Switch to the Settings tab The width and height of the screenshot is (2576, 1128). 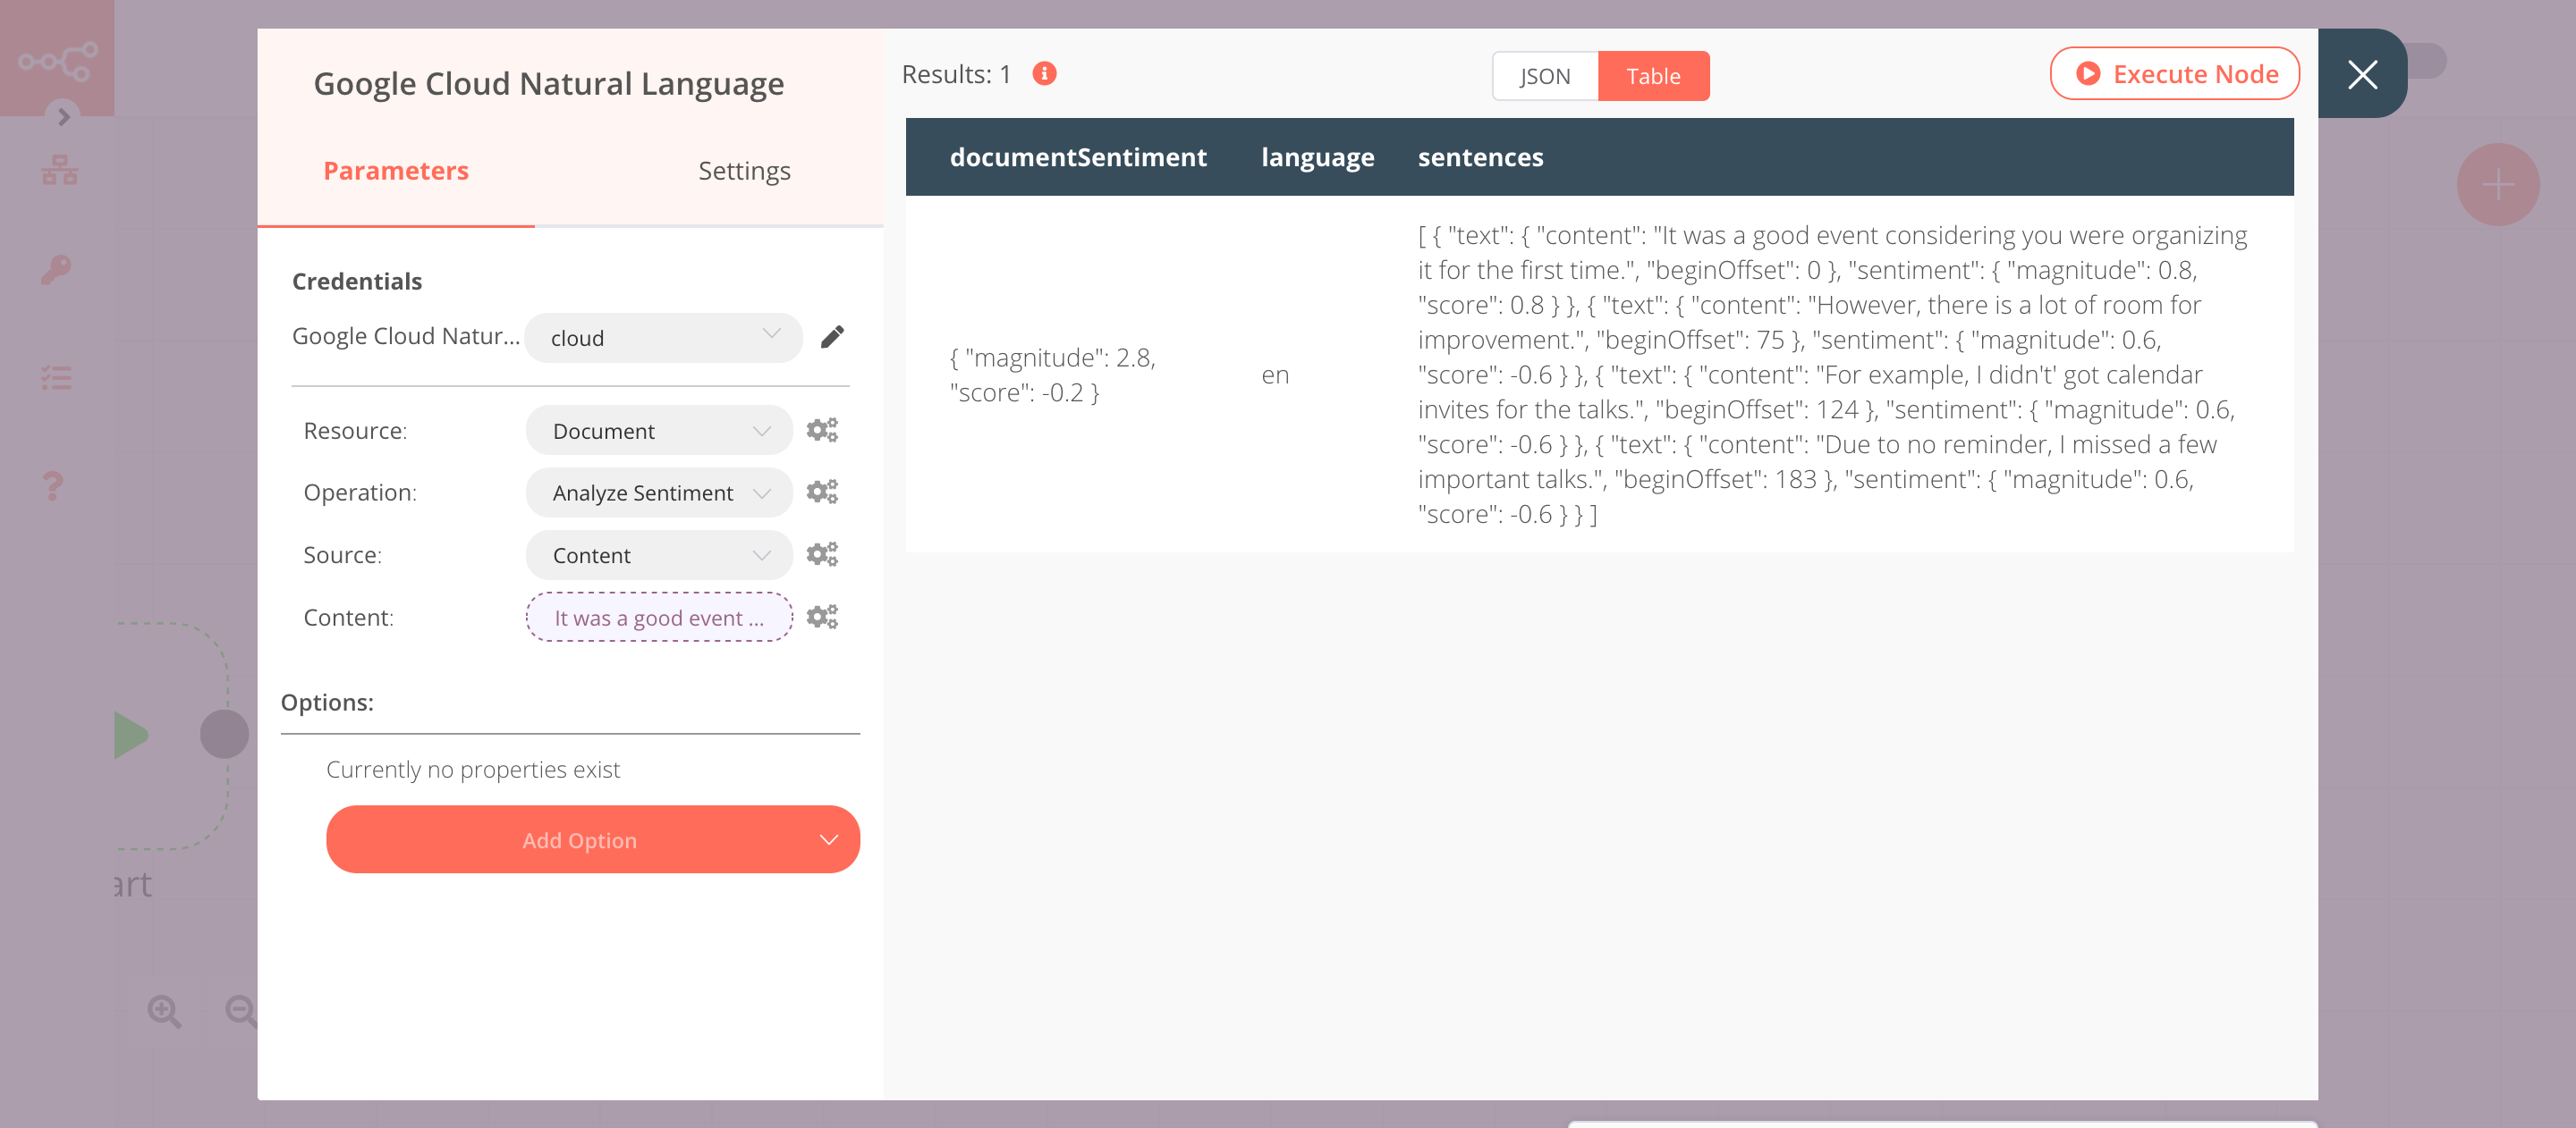[x=744, y=170]
